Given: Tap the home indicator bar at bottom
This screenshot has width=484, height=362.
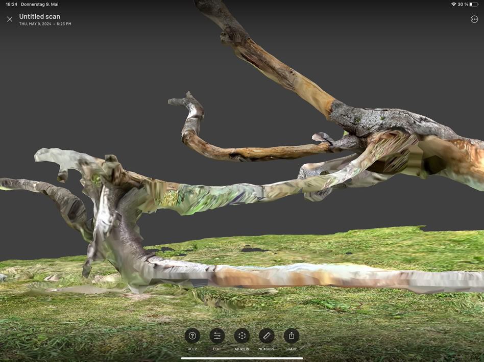Looking at the screenshot, I should [242, 358].
